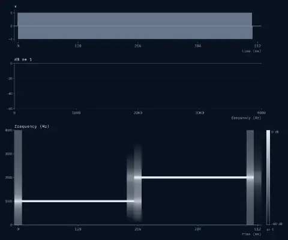Click 'frequency (Hz)' title above the spectrogram
The height and width of the screenshot is (240, 288).
[32, 127]
